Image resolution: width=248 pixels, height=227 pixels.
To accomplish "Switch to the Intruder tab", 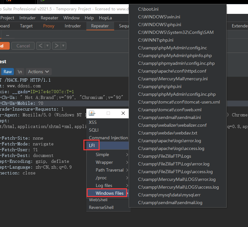I will [x=73, y=26].
